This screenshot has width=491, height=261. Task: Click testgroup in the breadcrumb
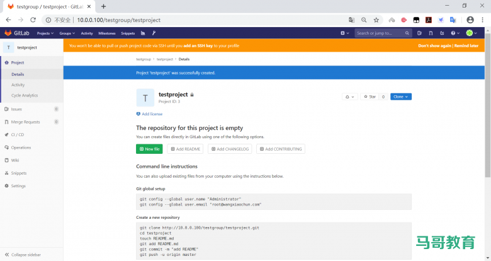pyautogui.click(x=144, y=59)
